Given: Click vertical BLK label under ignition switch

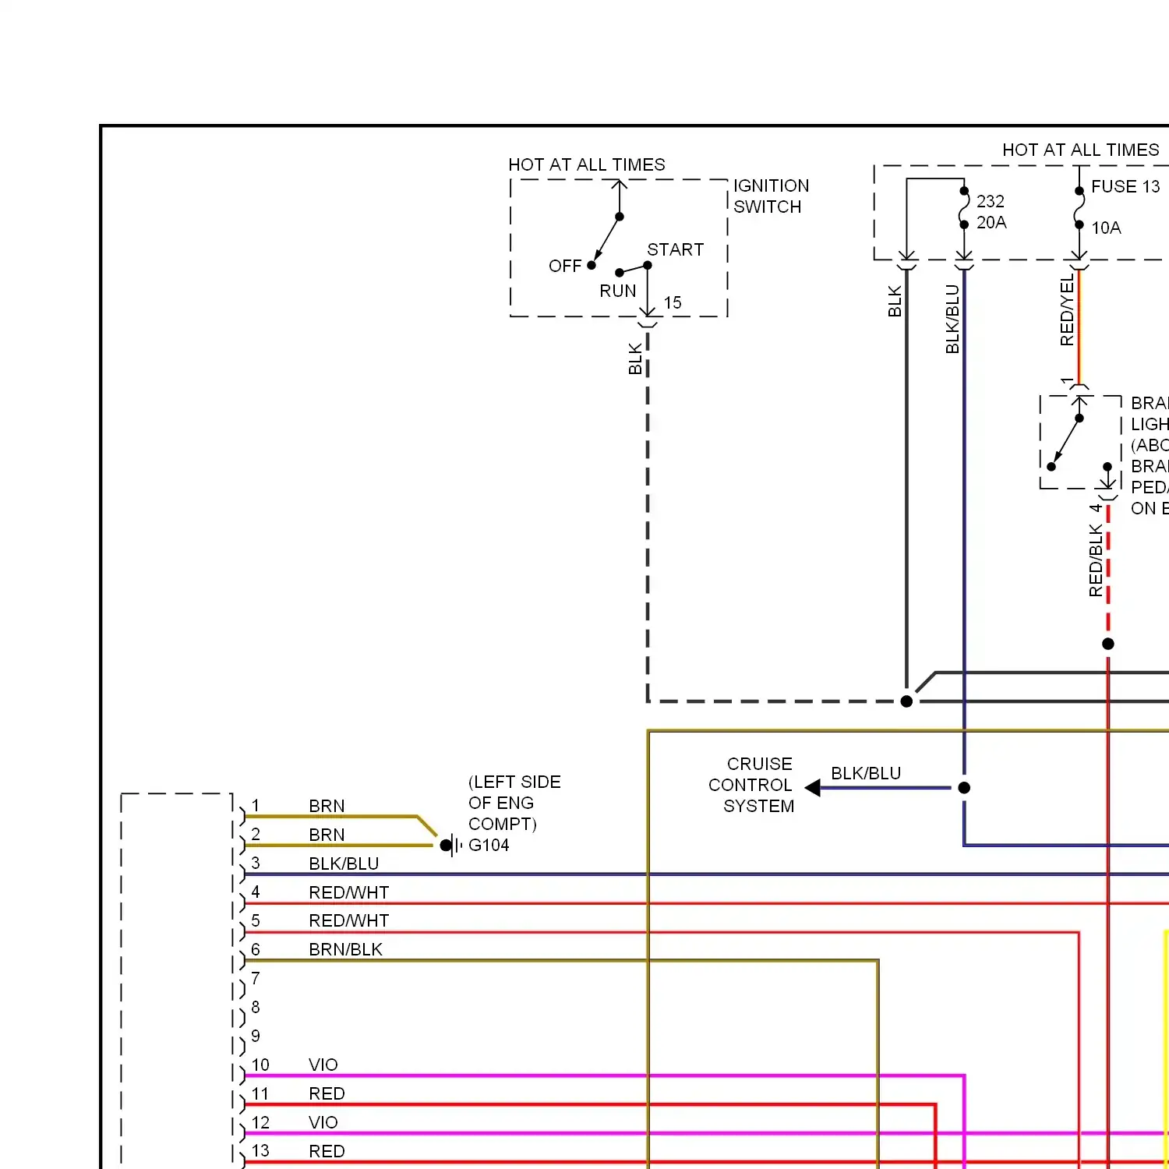Looking at the screenshot, I should point(635,358).
